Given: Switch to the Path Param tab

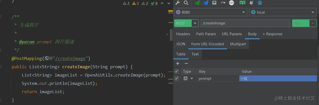Looking at the screenshot, I should (206, 34).
